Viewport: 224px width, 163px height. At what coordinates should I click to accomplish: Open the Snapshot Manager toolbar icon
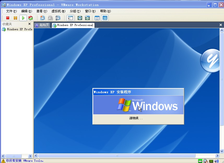tap(58, 18)
